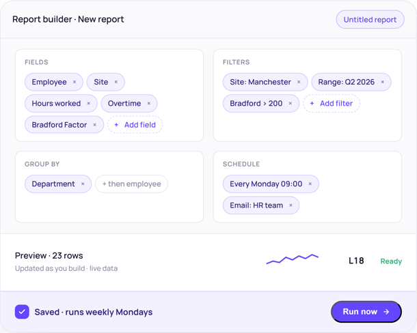This screenshot has height=333, width=417.
Task: Open the Email: HR team chip label
Action: [x=256, y=205]
